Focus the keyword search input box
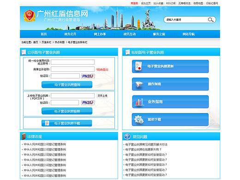Image resolution: width=240 pixels, height=180 pixels. pyautogui.click(x=186, y=20)
